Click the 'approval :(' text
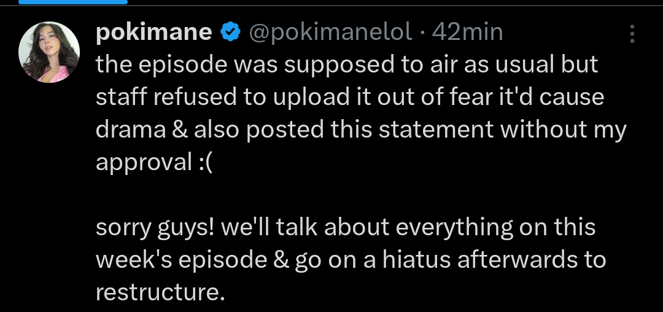 click(153, 163)
